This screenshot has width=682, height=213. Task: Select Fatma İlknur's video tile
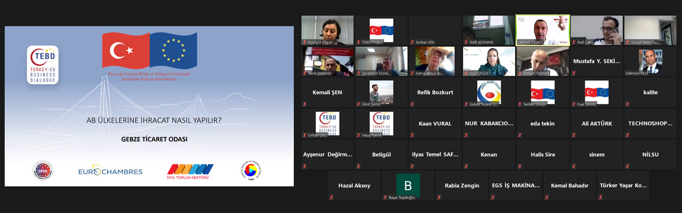[435, 61]
